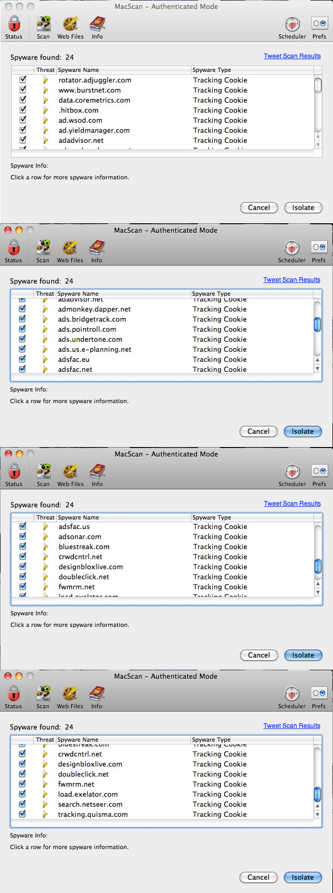Open Scheduler in window listing adsfac.us
Viewport: 333px width, 893px height.
click(292, 475)
